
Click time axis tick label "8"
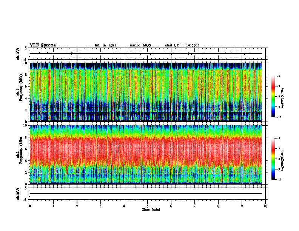pos(218,206)
